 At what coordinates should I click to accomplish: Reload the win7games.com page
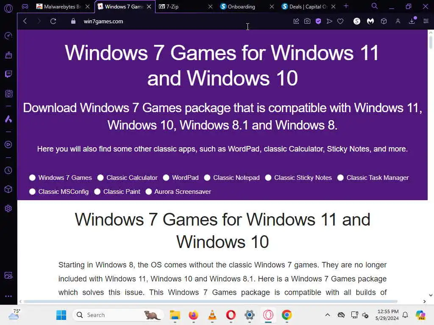tap(53, 21)
